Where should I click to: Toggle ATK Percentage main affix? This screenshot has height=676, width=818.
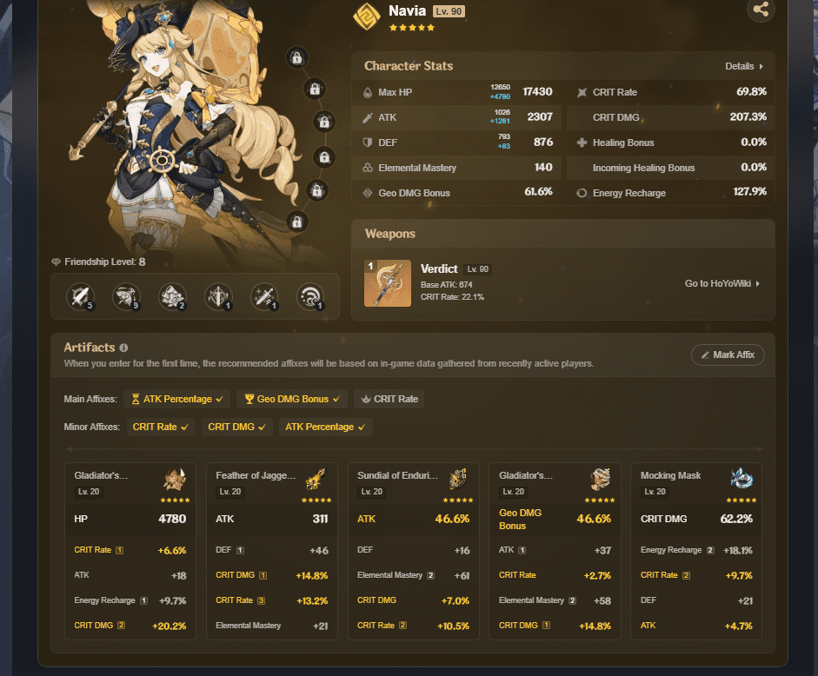177,399
